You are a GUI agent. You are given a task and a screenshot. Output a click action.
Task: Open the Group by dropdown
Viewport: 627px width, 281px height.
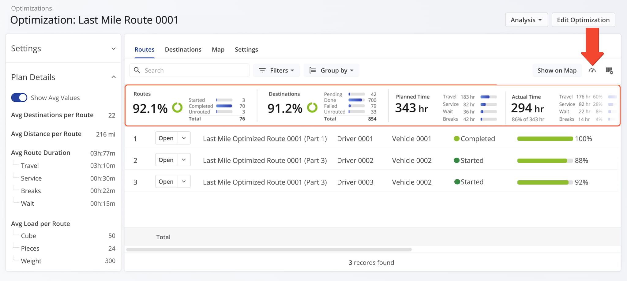pyautogui.click(x=331, y=70)
